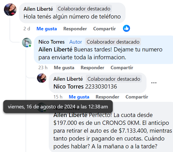Click the Autor badge next to Nico Torres
173x152 pixels.
click(76, 42)
